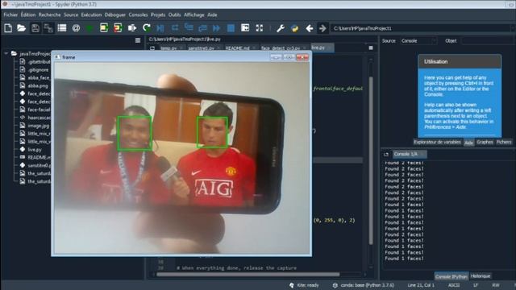The height and width of the screenshot is (290, 516).
Task: Go forward with the right arrow
Action: click(x=322, y=29)
